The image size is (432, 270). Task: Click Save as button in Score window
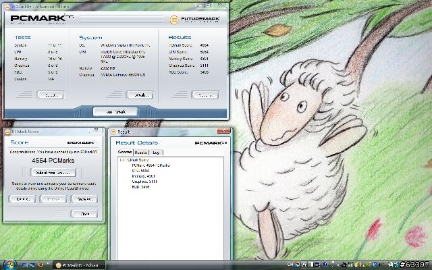click(x=84, y=199)
